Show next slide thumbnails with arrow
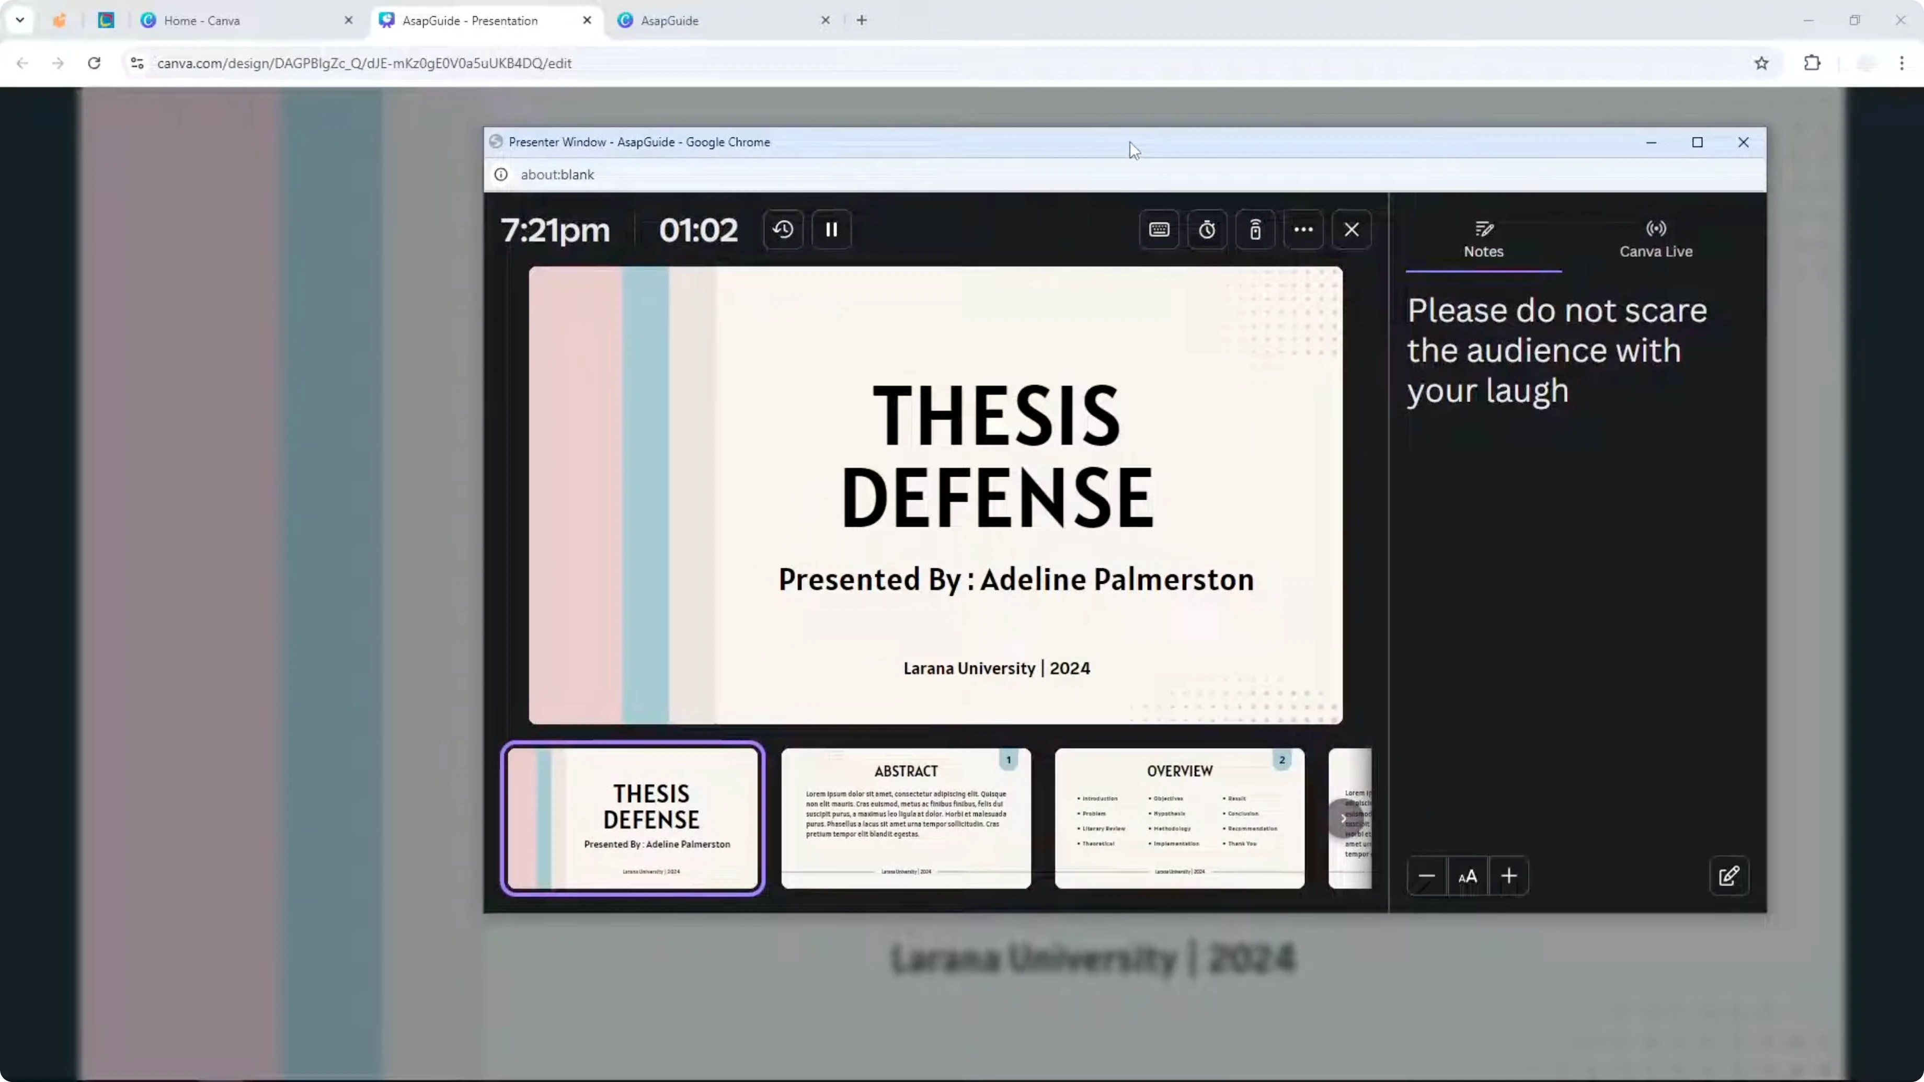 1343,819
